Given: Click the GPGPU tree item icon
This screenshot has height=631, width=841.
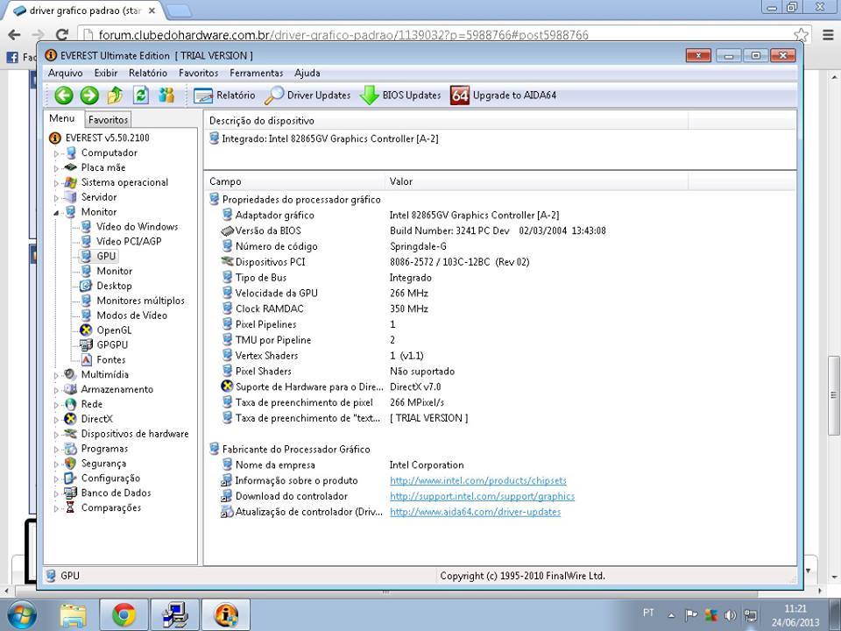Looking at the screenshot, I should 86,345.
